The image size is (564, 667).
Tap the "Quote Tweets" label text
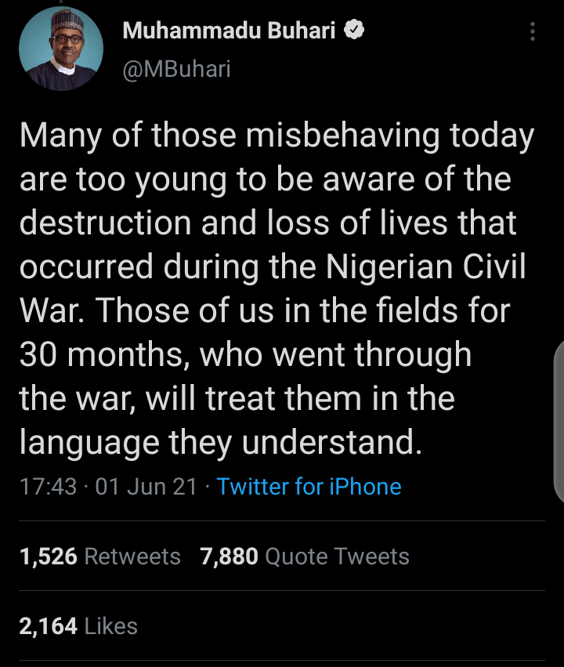click(337, 556)
